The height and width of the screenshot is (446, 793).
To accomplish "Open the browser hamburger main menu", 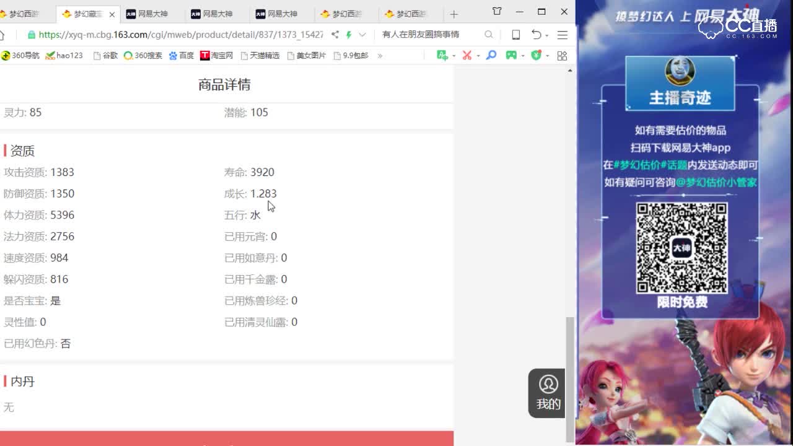I will (563, 35).
